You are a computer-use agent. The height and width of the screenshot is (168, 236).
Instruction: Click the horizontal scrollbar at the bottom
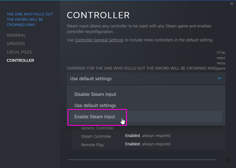pyautogui.click(x=142, y=160)
